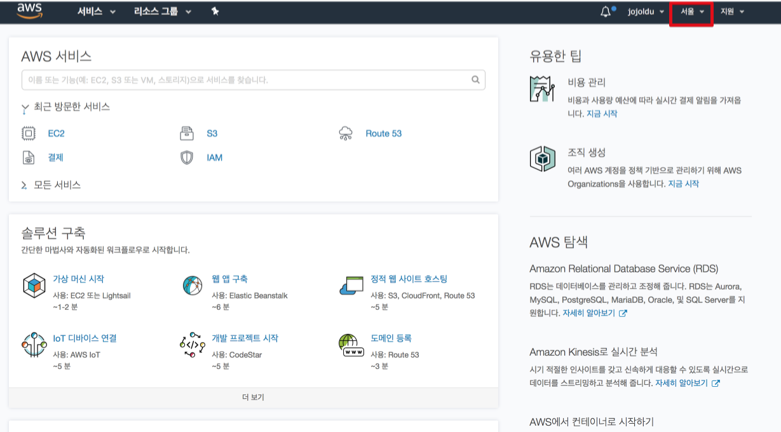The image size is (781, 432).
Task: Open the 지원 support dropdown
Action: tap(732, 11)
